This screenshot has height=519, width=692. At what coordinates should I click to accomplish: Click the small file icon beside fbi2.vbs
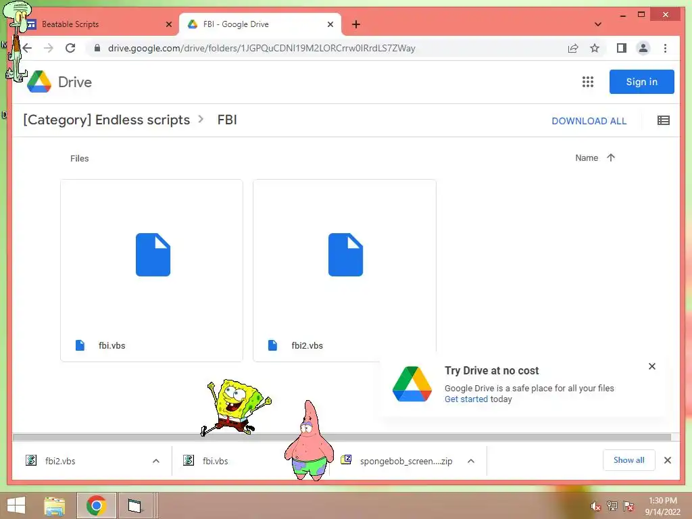pyautogui.click(x=273, y=345)
